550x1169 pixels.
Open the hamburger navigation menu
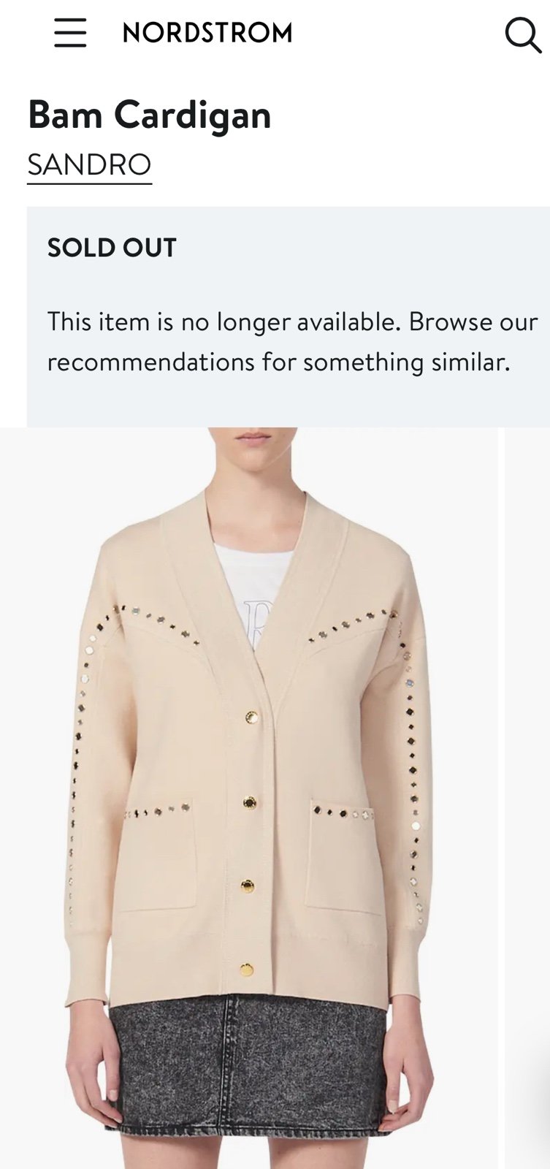70,33
